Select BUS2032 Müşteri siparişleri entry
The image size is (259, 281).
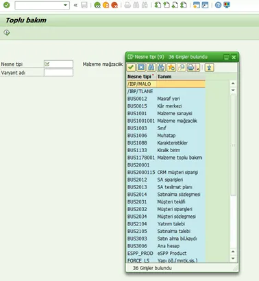[166, 209]
